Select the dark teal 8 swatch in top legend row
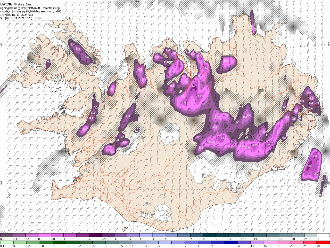Viewport: 330px width, 248px height. tap(209, 235)
